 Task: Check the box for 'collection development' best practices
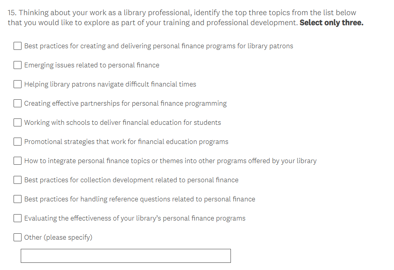[x=18, y=180]
